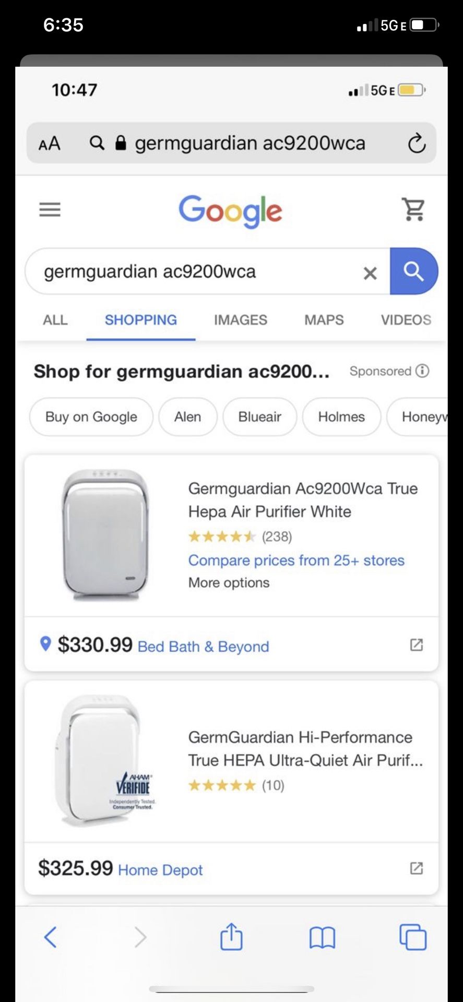This screenshot has height=1002, width=463.
Task: Go back to previous page
Action: [51, 937]
